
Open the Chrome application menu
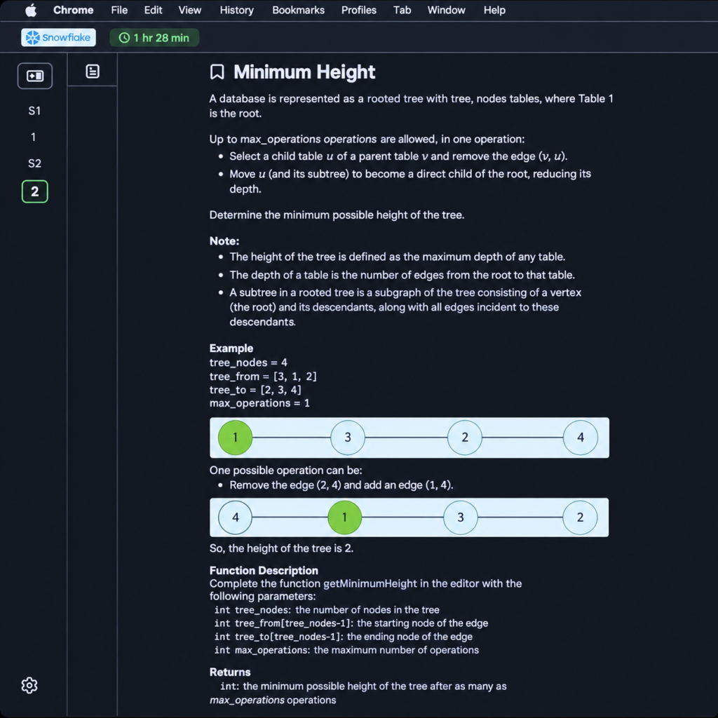[x=73, y=10]
